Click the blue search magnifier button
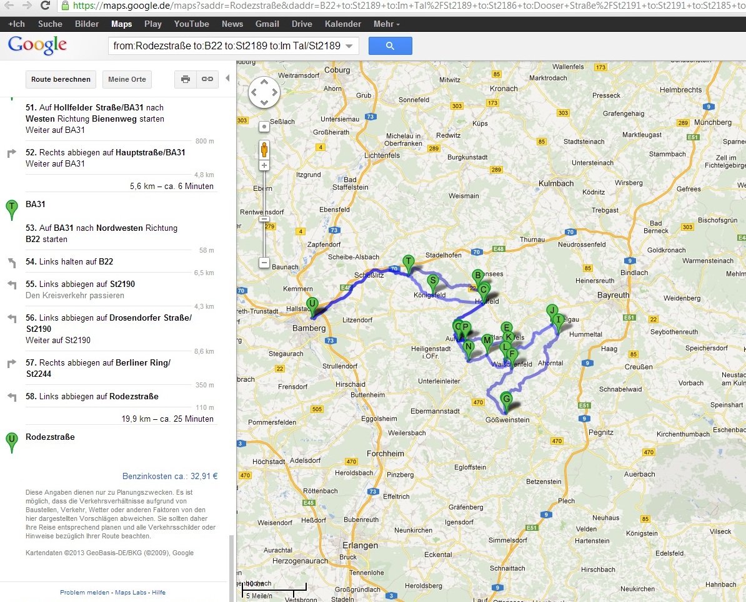Image resolution: width=746 pixels, height=602 pixels. coord(390,46)
